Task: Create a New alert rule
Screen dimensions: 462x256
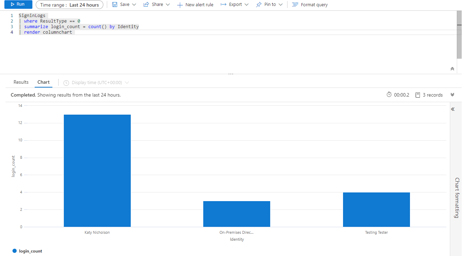Action: (195, 5)
